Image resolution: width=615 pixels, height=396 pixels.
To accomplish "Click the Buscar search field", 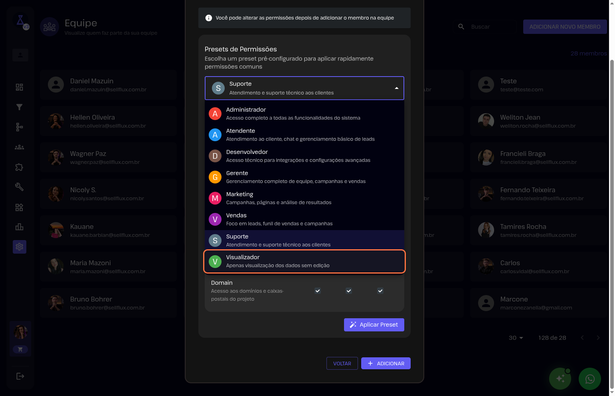I will click(492, 27).
